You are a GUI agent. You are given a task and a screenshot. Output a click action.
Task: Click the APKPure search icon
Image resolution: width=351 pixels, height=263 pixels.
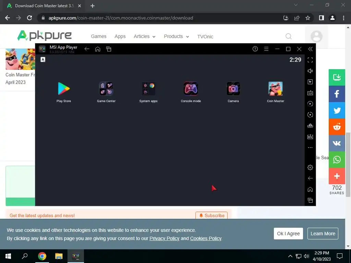click(289, 36)
